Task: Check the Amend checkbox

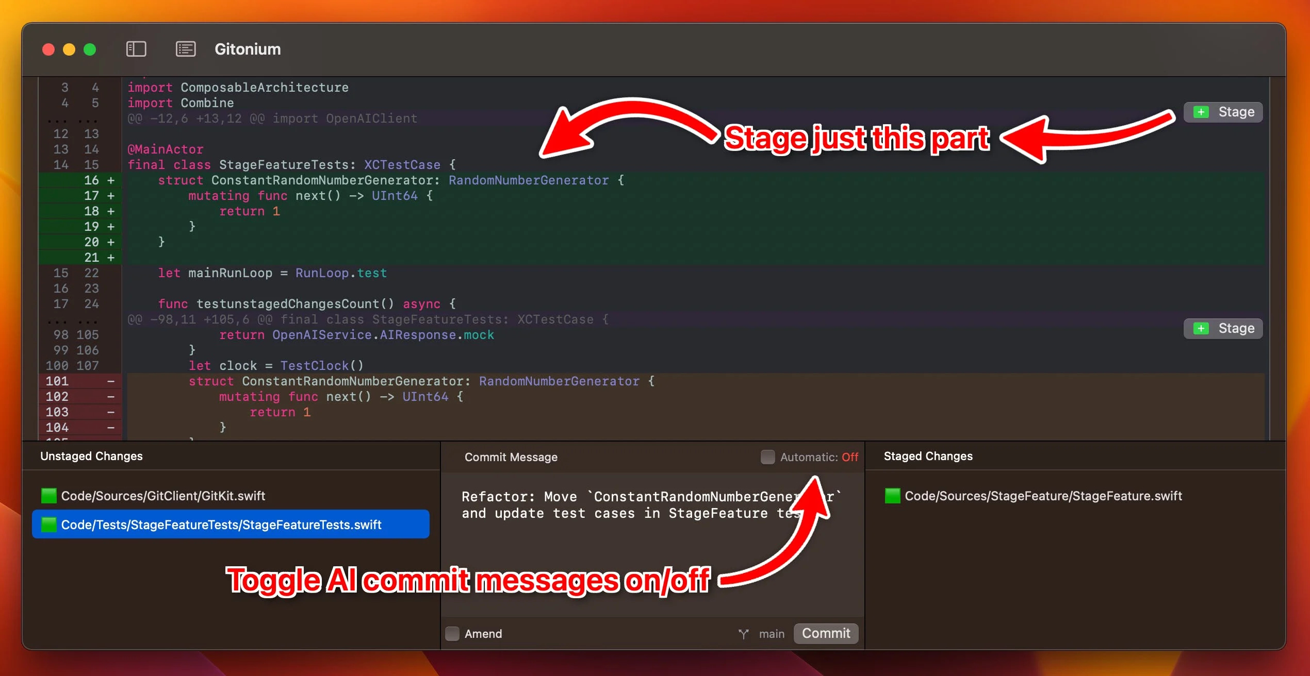Action: coord(452,634)
